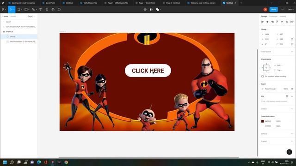Switch to the Assets tab
Image resolution: width=296 pixels, height=166 pixels.
tap(13, 17)
